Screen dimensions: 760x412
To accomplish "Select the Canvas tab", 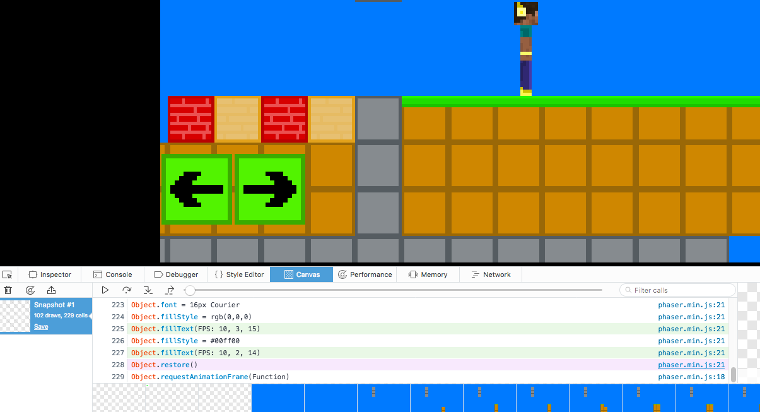I will coord(301,274).
